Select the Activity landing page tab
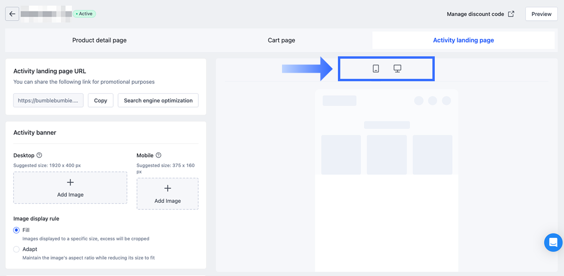This screenshot has height=276, width=564. (x=463, y=40)
